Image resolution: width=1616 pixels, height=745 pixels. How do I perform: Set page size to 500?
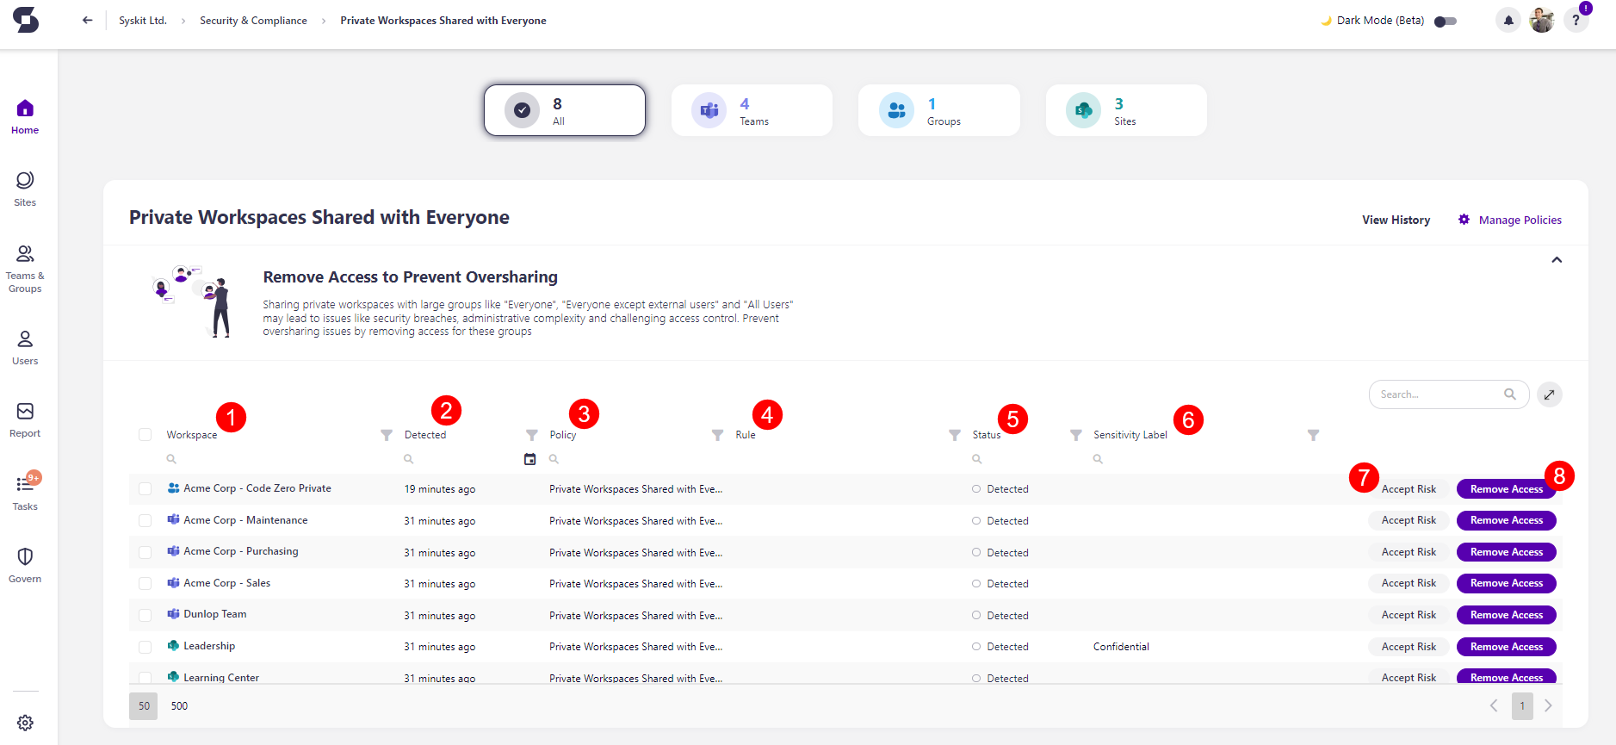[179, 705]
